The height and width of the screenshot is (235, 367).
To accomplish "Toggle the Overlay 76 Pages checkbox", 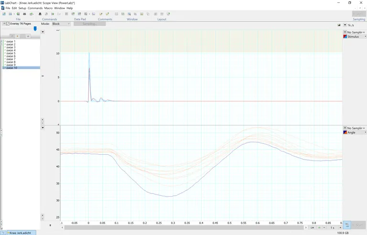I will coord(8,23).
